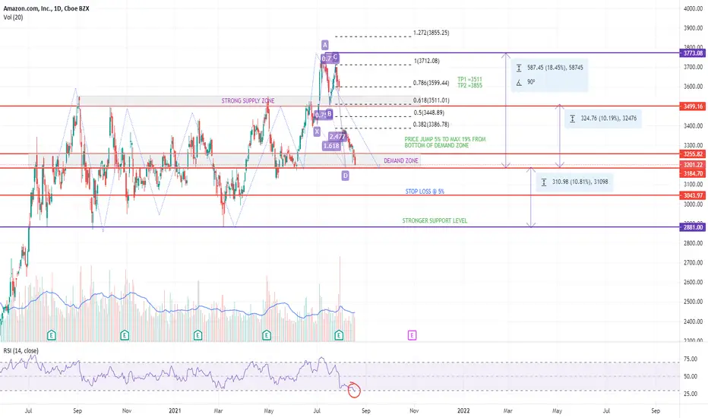Click the 3255.82 red price tag
Image resolution: width=708 pixels, height=418 pixels.
(x=693, y=154)
